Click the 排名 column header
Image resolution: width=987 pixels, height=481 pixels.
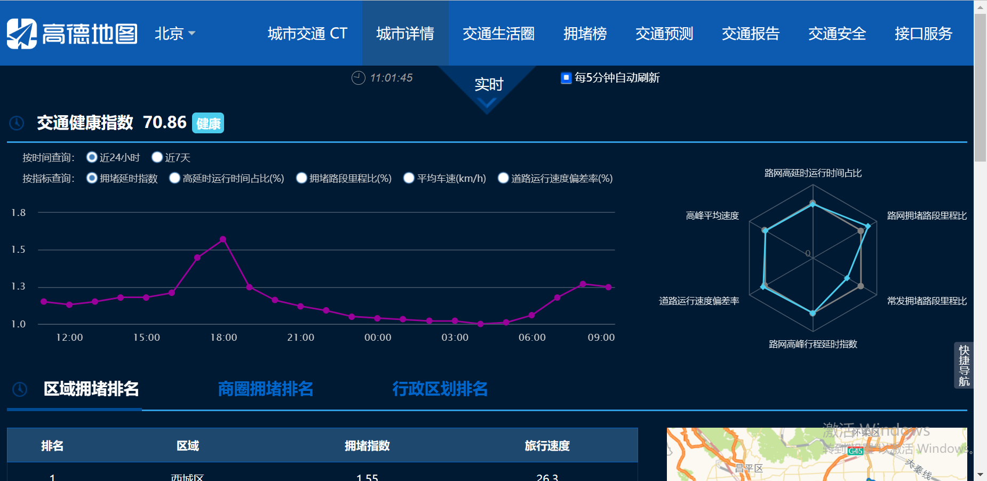pyautogui.click(x=52, y=446)
